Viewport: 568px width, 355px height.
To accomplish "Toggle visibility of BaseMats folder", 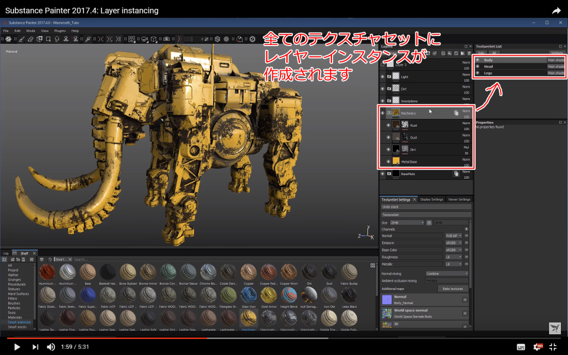I will coord(383,174).
